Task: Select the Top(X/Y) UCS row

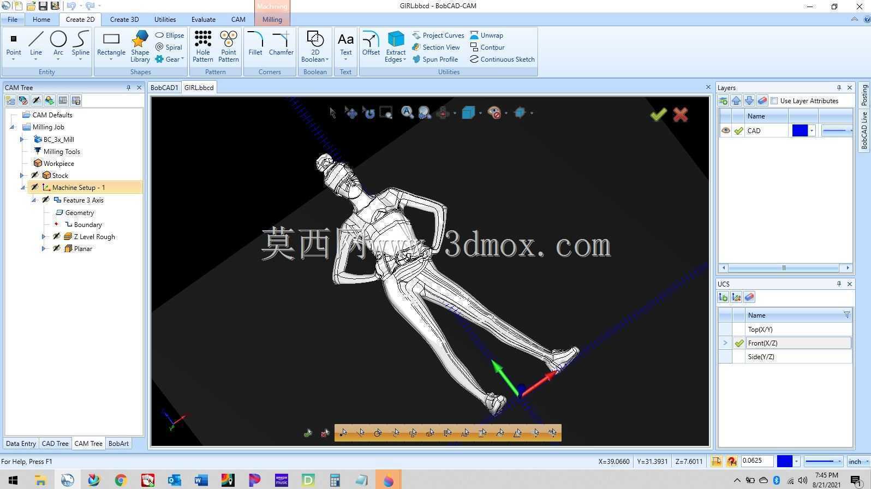Action: [x=785, y=330]
